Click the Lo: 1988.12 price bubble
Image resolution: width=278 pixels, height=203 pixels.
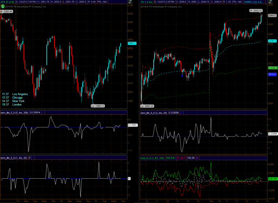pyautogui.click(x=98, y=106)
